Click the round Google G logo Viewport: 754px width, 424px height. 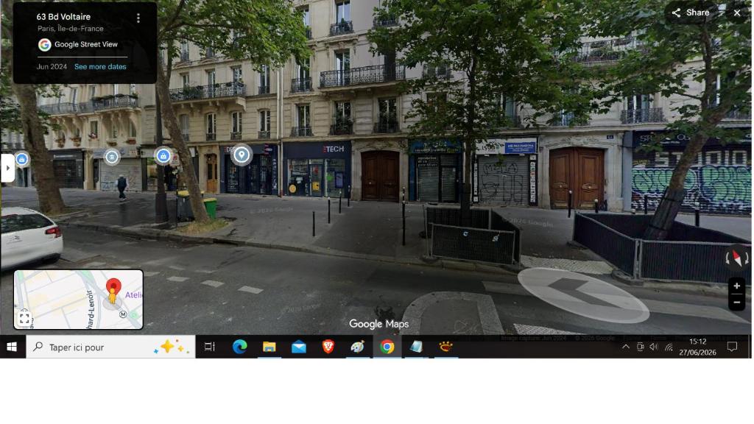45,45
